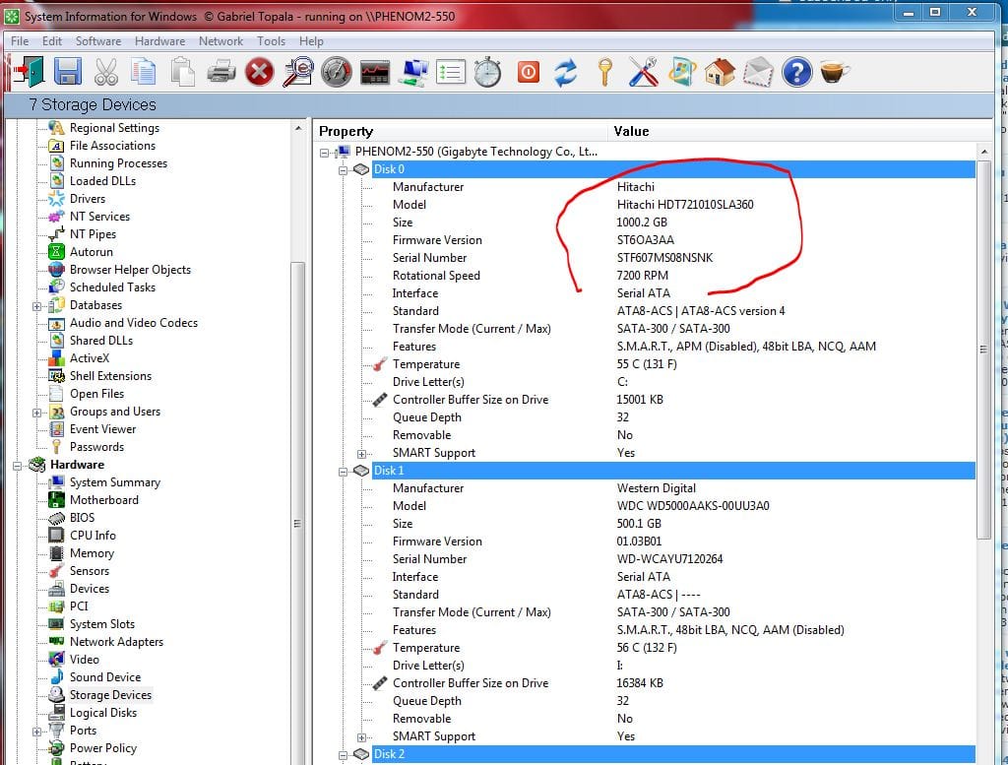Click Disk 0 Temperature 55 C value
The height and width of the screenshot is (765, 1008).
pyautogui.click(x=647, y=364)
